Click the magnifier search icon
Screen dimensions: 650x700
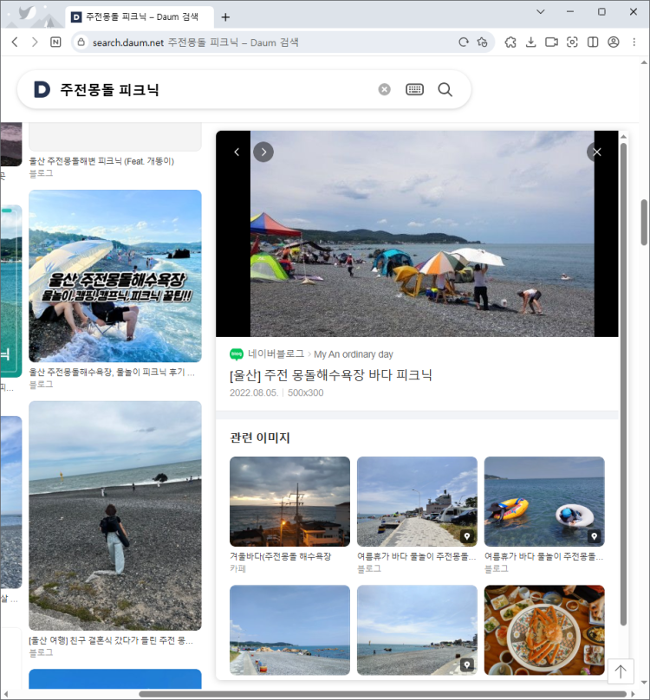click(x=445, y=90)
